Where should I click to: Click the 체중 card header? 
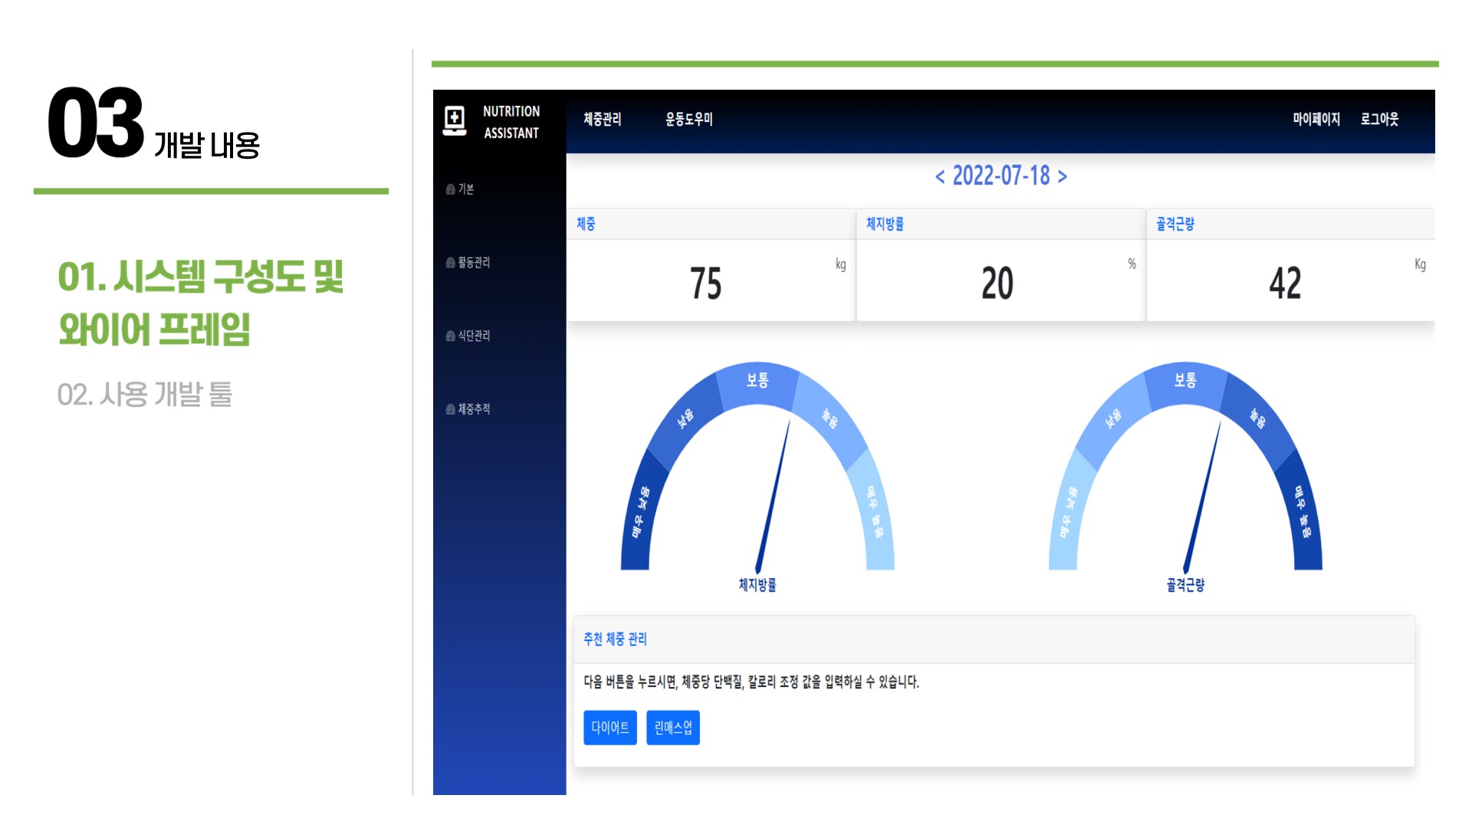pyautogui.click(x=711, y=224)
